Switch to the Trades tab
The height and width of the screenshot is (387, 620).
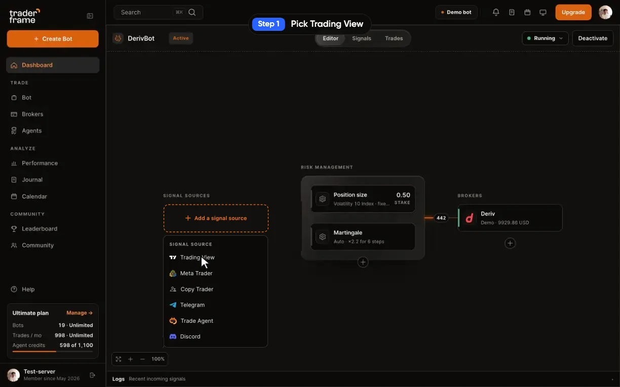pyautogui.click(x=394, y=38)
